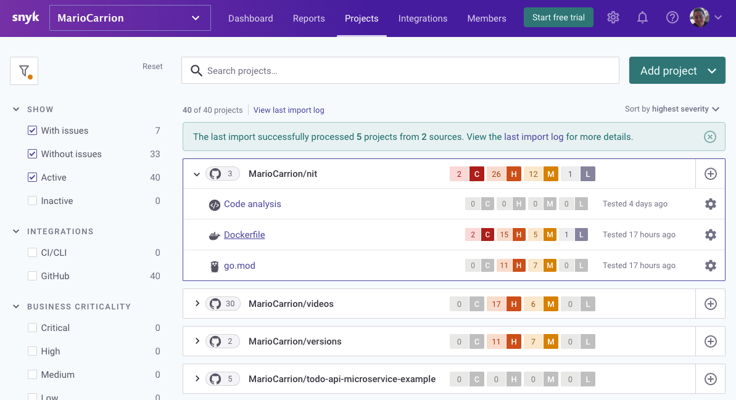Go to the Reports tab
This screenshot has width=736, height=400.
[309, 18]
